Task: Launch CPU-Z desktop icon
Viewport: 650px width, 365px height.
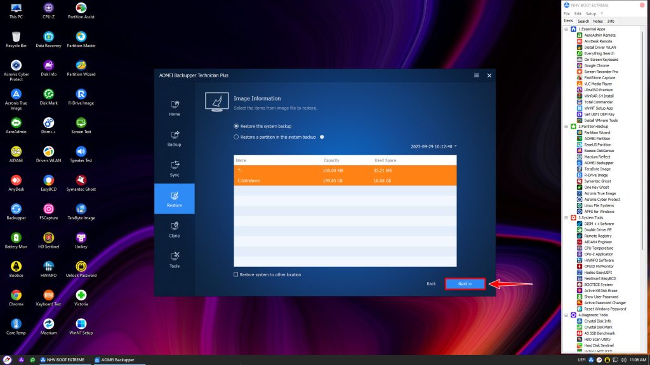Action: point(48,11)
